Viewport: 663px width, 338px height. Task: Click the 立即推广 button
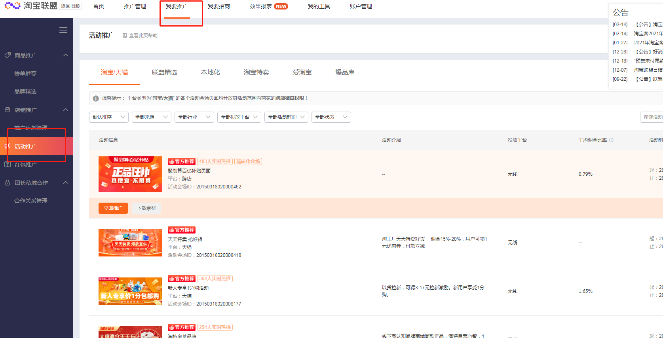coord(113,208)
